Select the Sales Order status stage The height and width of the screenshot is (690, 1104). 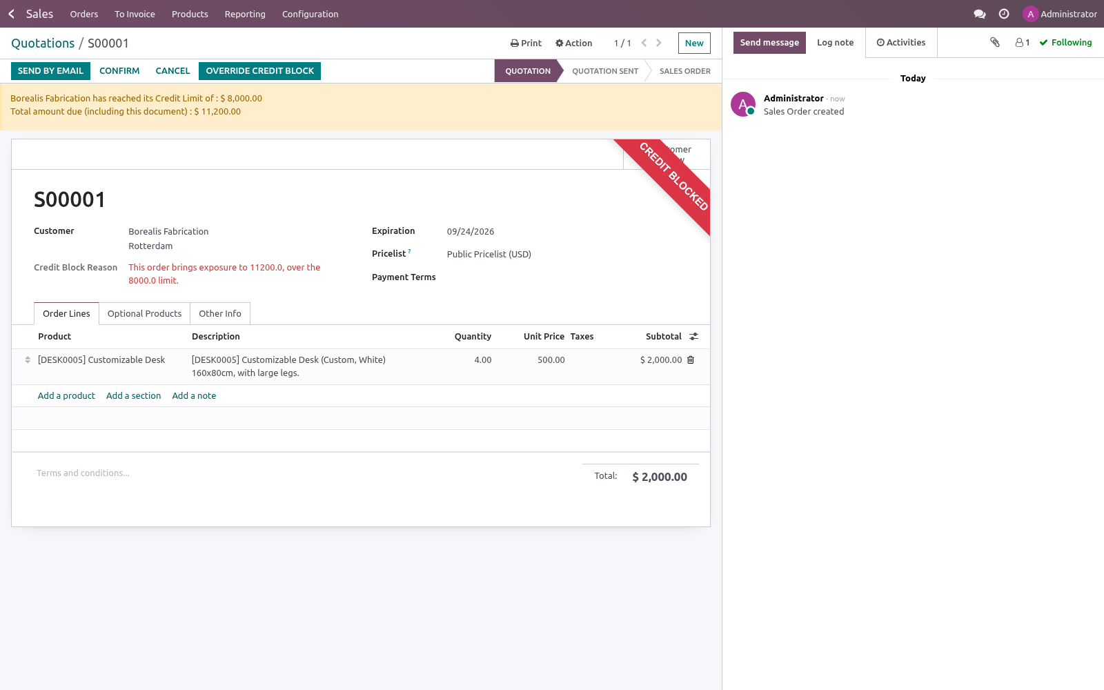(684, 71)
